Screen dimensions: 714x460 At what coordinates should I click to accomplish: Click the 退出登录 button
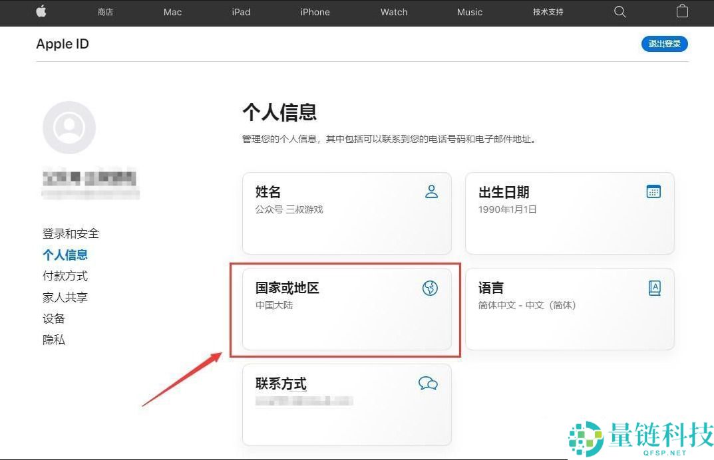tap(664, 43)
